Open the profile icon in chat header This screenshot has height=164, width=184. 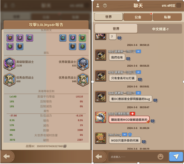point(98,6)
